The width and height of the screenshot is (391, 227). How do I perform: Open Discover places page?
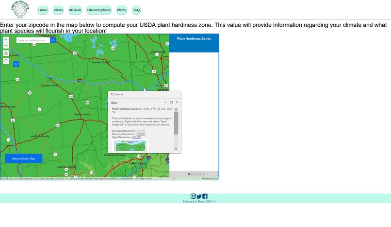click(99, 10)
